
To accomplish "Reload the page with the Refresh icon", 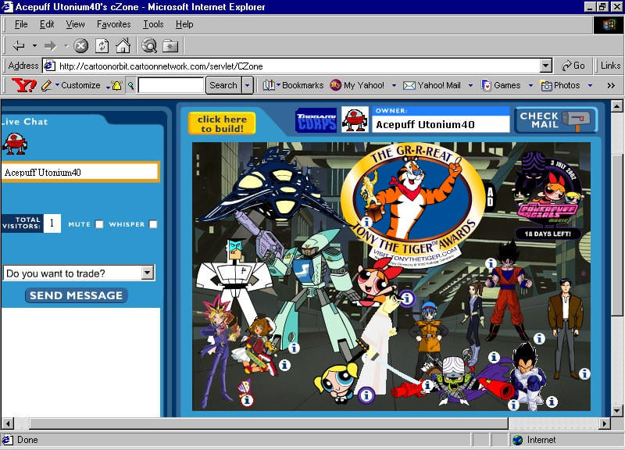I will (102, 46).
